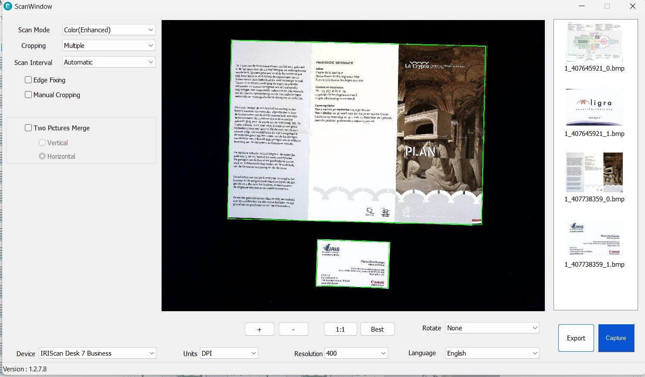Click the ScanWindow app icon in title bar

pyautogui.click(x=8, y=6)
